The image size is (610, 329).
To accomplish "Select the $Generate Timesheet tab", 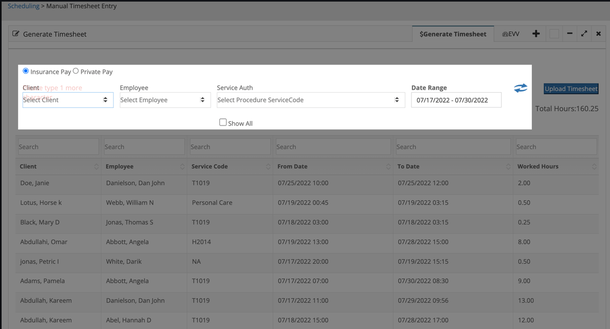I will (453, 33).
